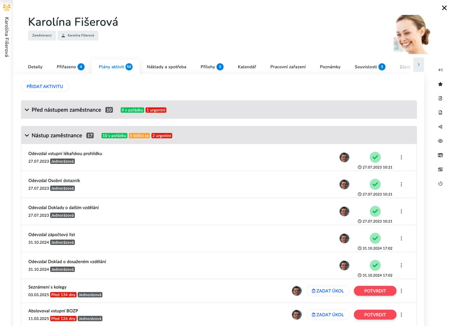This screenshot has height=326, width=455.
Task: Collapse the Nástup zaměstnance section
Action: [27, 136]
